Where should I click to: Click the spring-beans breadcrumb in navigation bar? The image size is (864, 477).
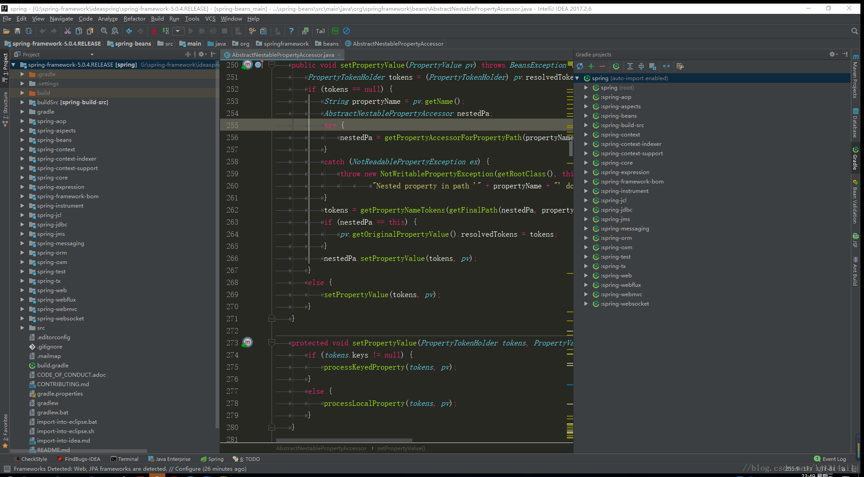tap(129, 44)
